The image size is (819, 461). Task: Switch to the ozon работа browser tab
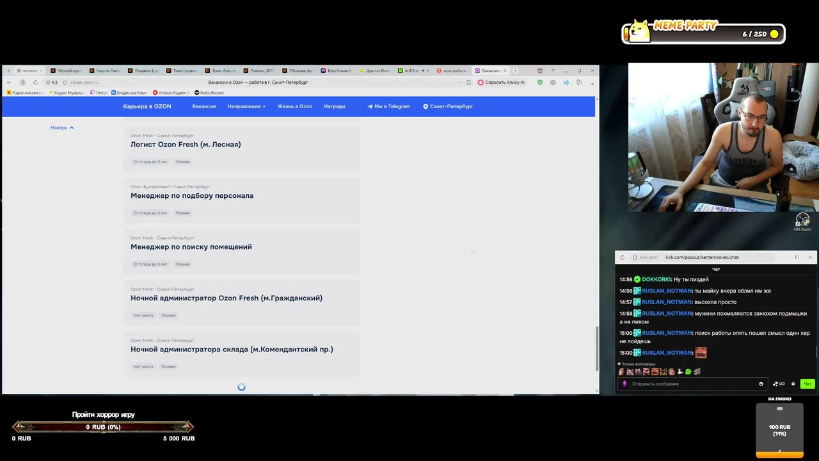coord(452,70)
